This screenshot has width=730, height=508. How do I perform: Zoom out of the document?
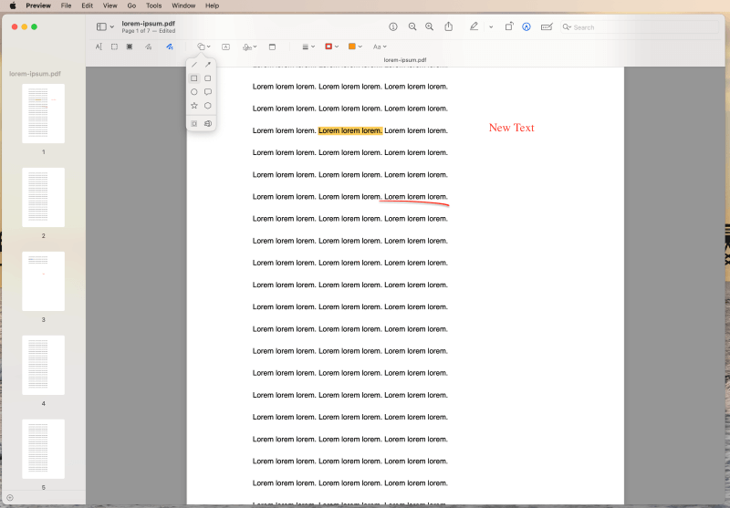click(x=412, y=27)
